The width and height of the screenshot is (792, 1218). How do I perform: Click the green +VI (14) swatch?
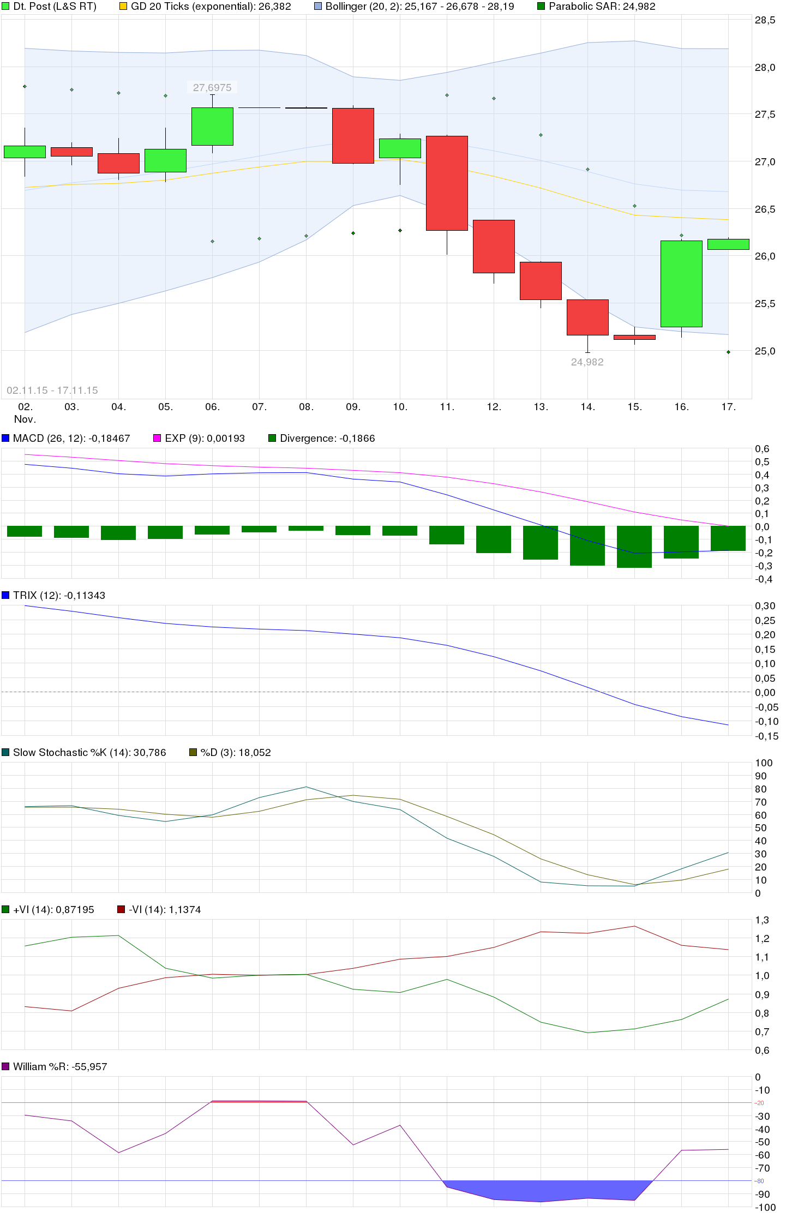click(x=5, y=909)
